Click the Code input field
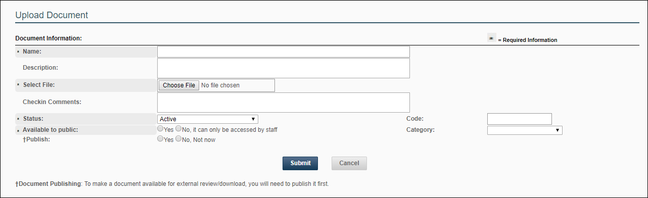 (520, 119)
